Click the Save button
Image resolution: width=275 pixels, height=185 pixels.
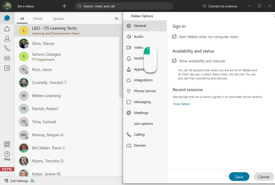239,177
